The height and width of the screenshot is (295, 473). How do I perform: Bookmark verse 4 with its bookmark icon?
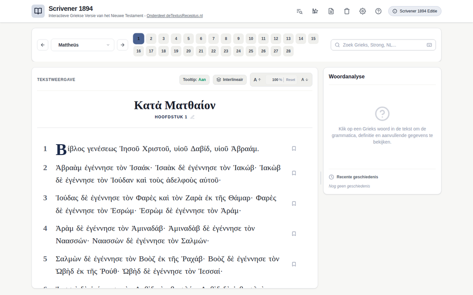click(x=294, y=234)
